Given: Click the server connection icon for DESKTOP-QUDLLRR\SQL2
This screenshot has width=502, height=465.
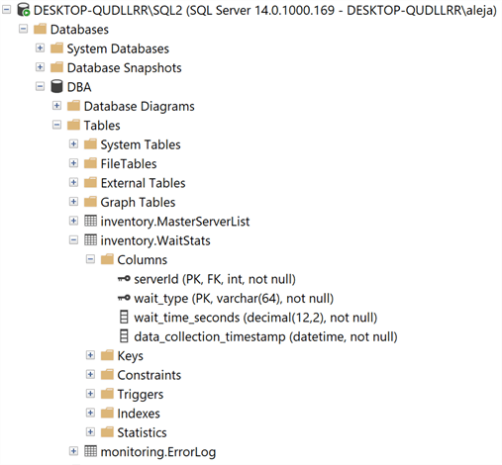Looking at the screenshot, I should click(24, 10).
